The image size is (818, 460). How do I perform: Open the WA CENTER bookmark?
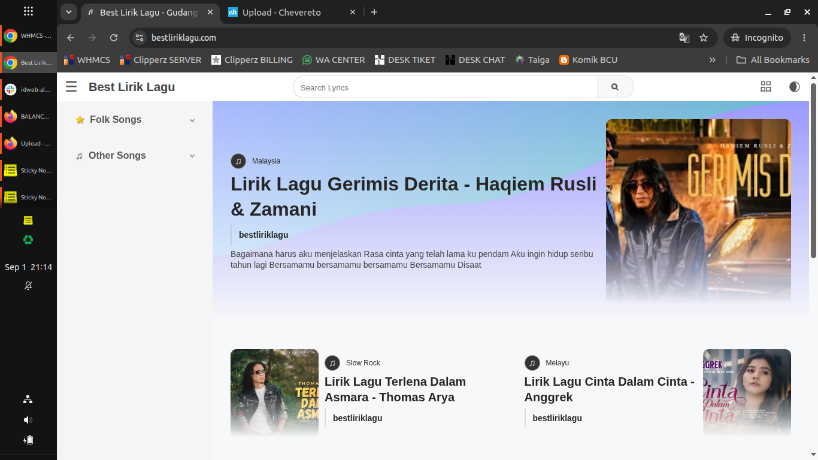[x=334, y=60]
